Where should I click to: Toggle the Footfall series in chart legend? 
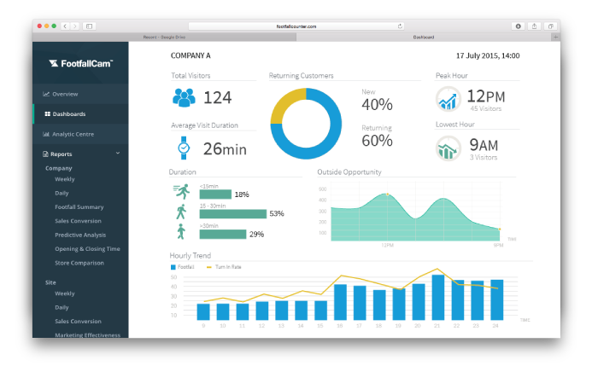(x=184, y=267)
